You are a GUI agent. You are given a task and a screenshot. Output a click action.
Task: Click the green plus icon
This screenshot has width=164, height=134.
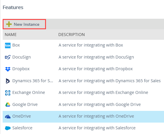(x=9, y=24)
